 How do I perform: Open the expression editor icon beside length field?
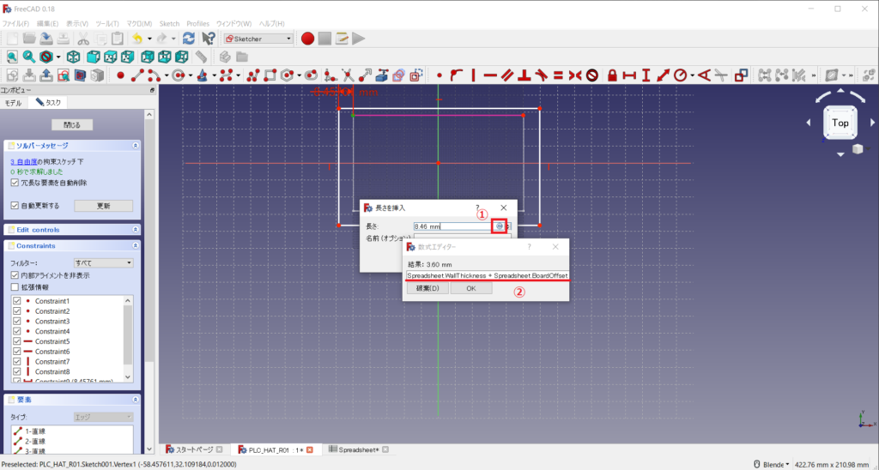[499, 226]
